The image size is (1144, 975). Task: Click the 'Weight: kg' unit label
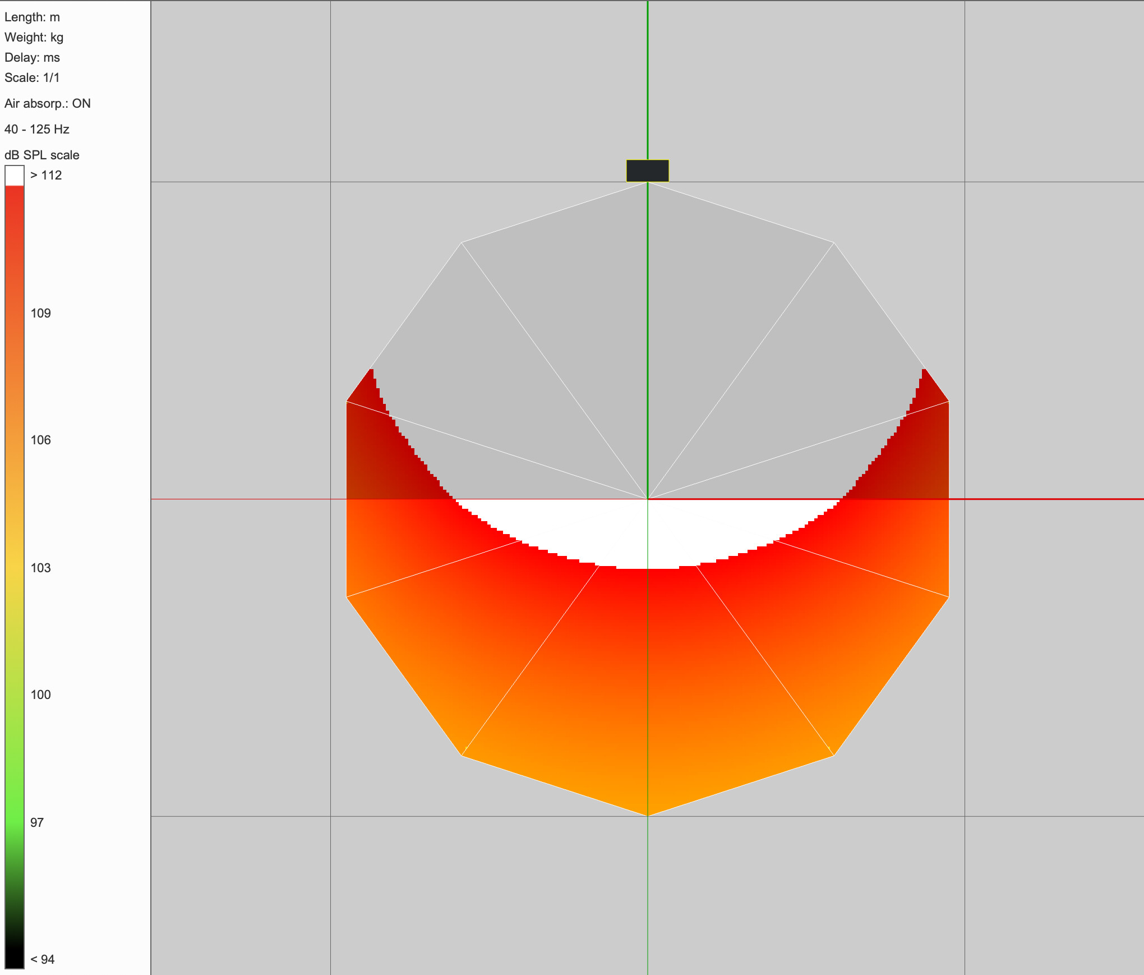[x=34, y=37]
